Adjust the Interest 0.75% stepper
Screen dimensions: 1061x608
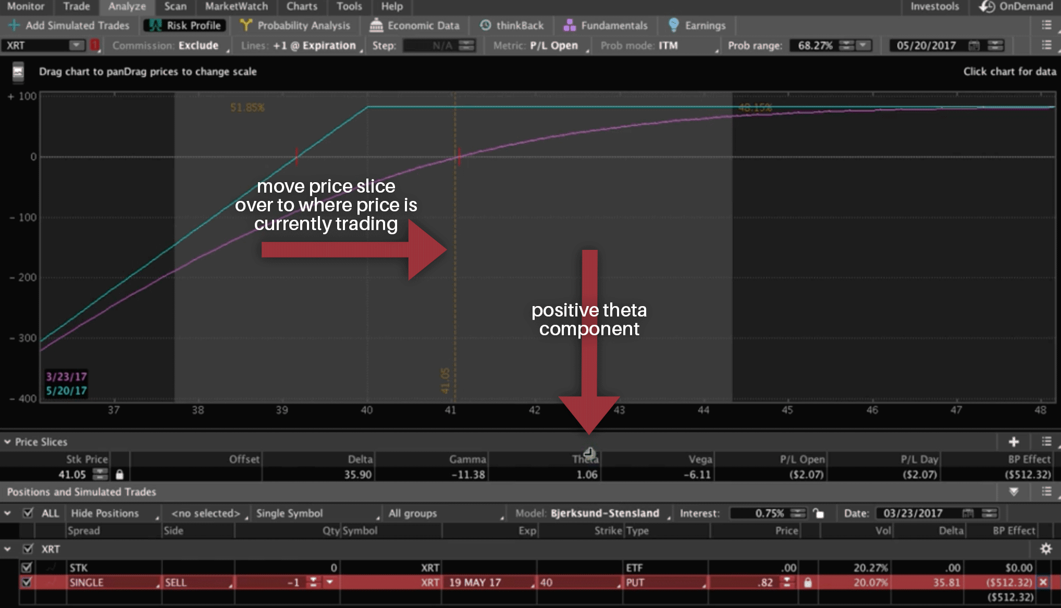[798, 513]
